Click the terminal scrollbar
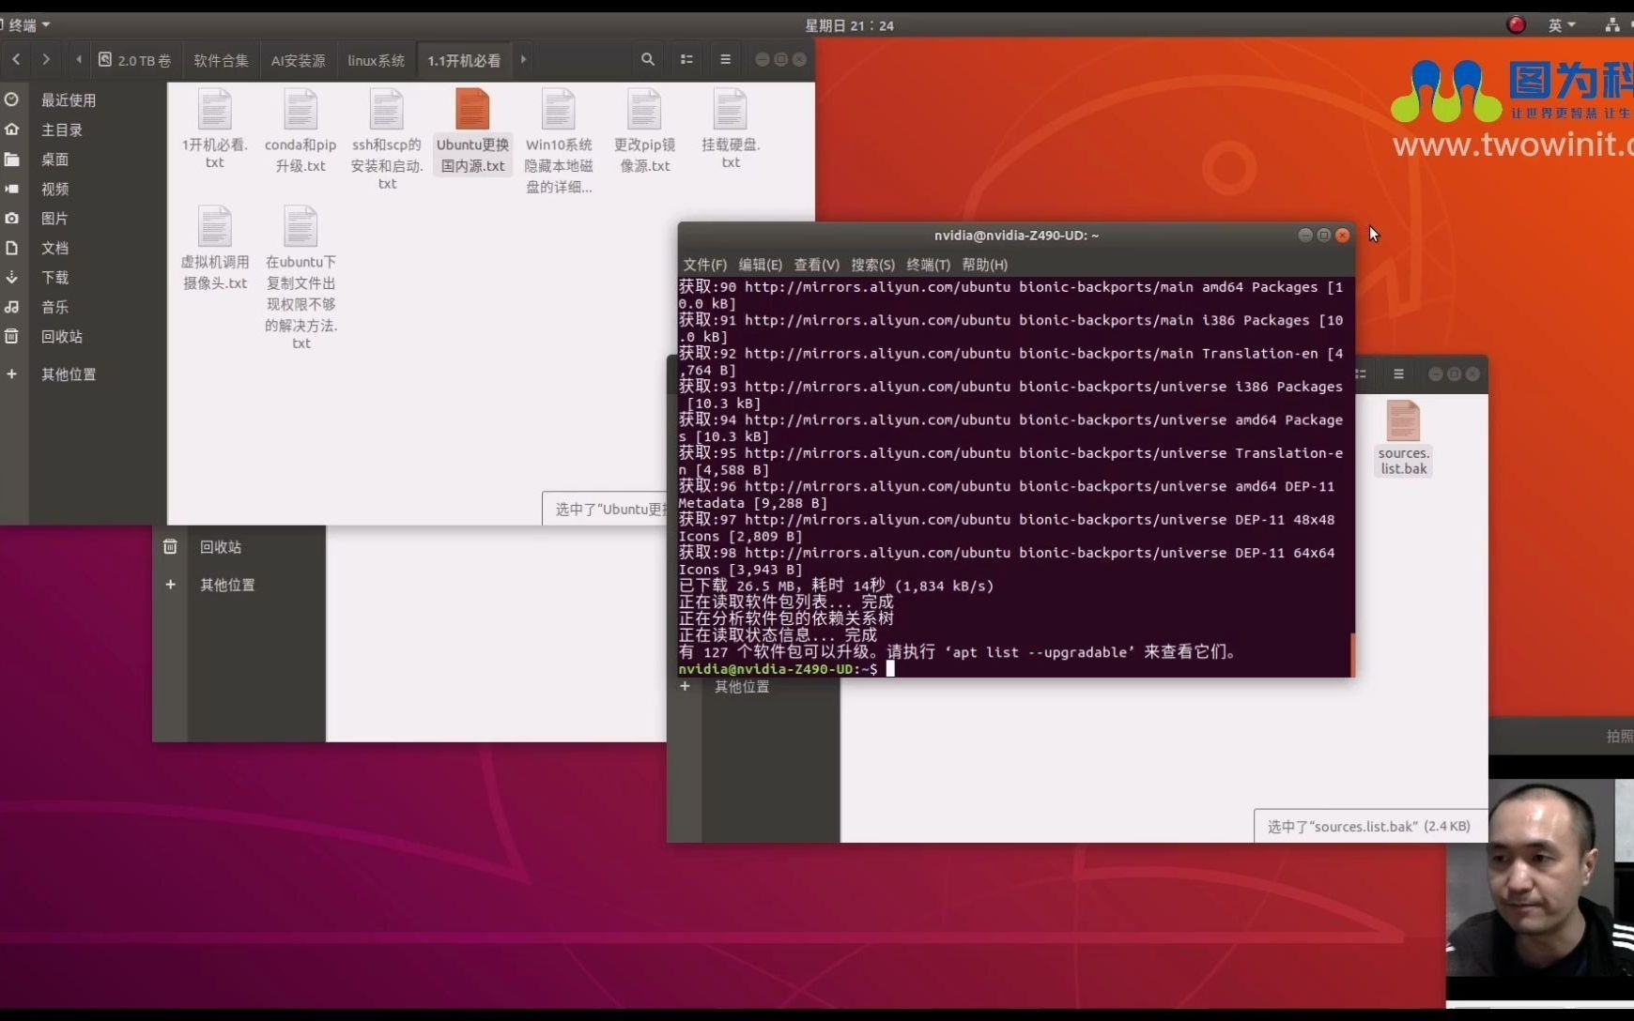The height and width of the screenshot is (1021, 1634). [x=1352, y=654]
